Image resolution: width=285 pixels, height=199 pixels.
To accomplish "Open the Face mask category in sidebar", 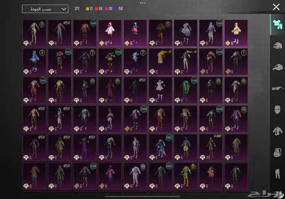I will [x=277, y=109].
